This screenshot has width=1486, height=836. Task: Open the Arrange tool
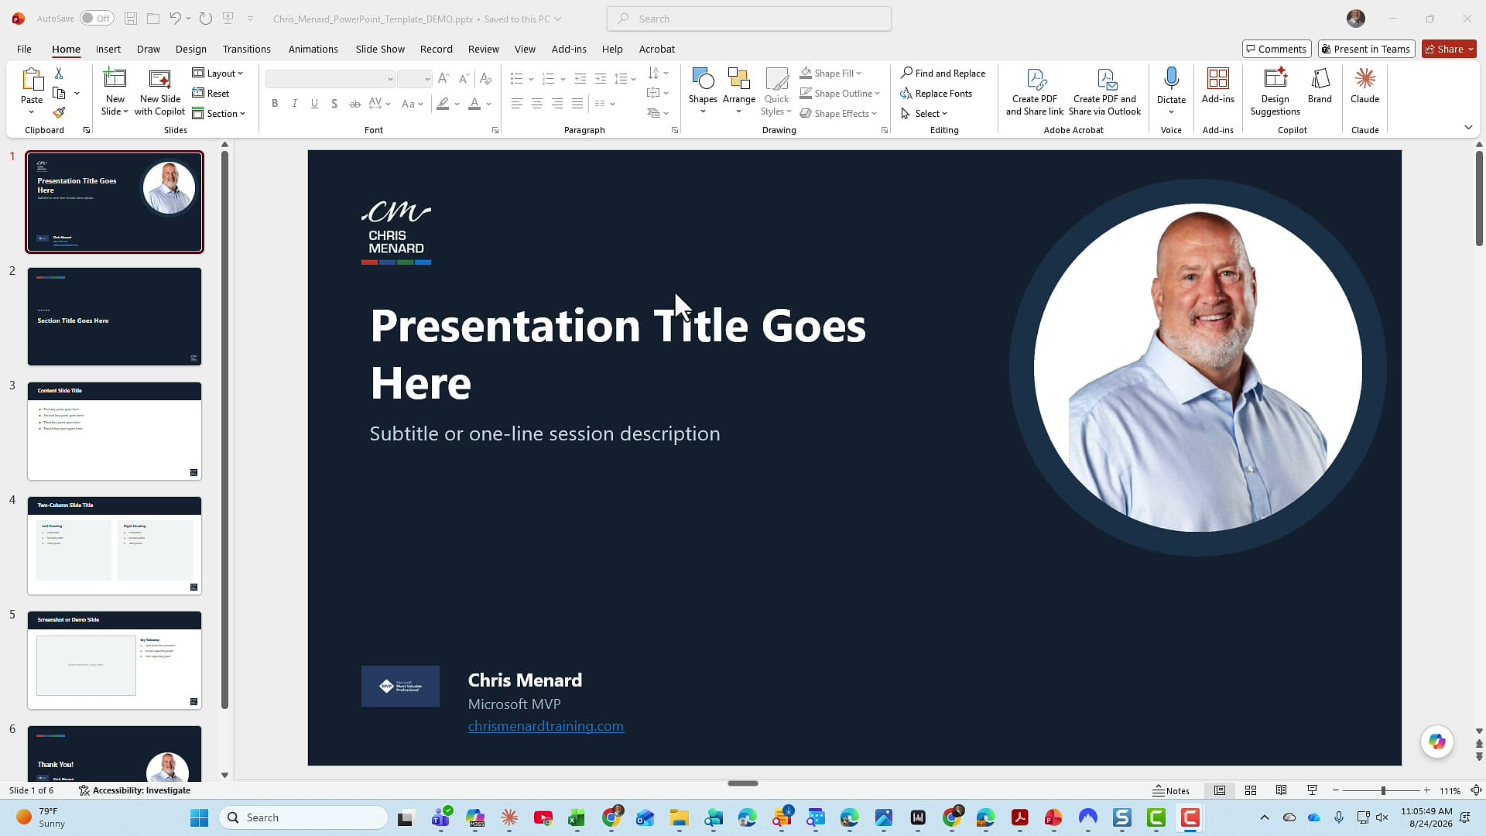738,91
